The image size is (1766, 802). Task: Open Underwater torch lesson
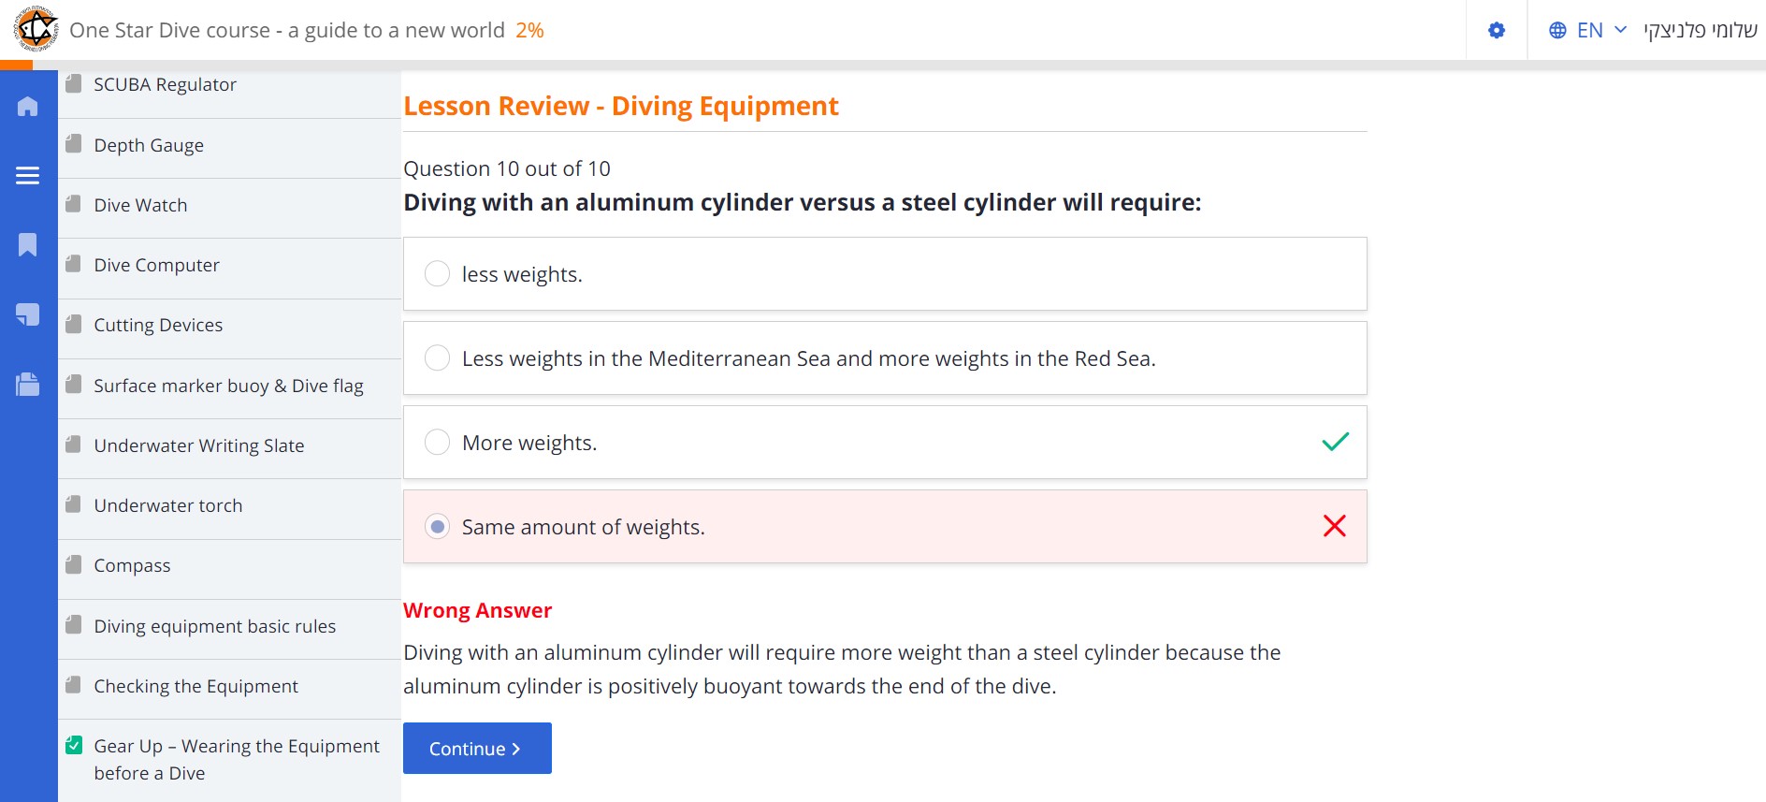click(167, 505)
